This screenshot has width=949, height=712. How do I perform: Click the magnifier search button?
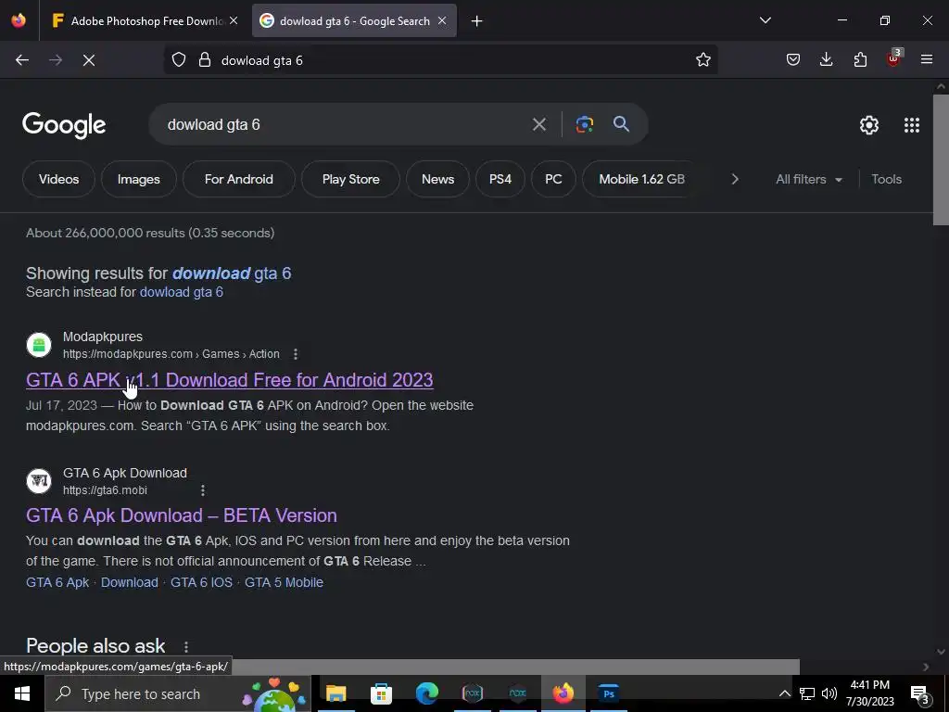coord(621,125)
